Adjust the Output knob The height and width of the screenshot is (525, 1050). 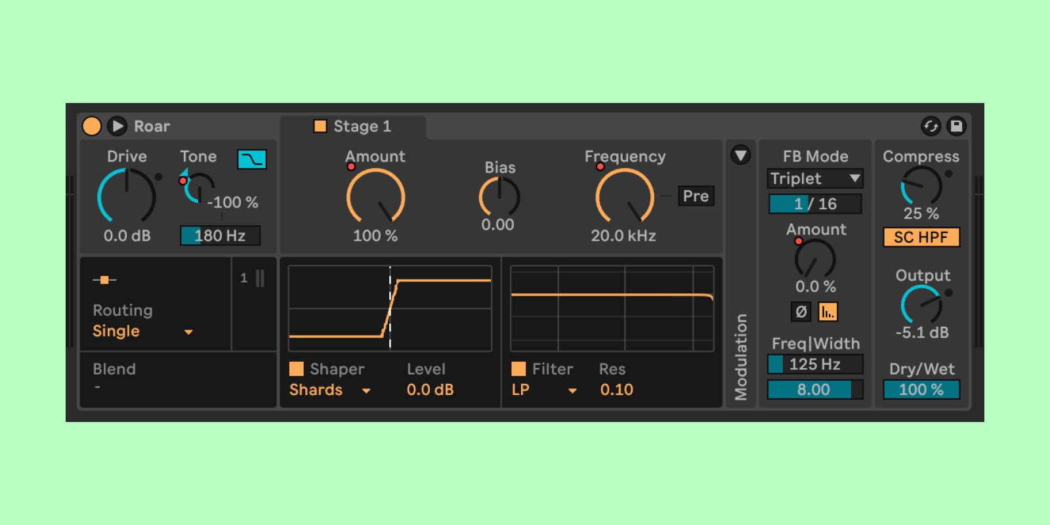[x=921, y=304]
